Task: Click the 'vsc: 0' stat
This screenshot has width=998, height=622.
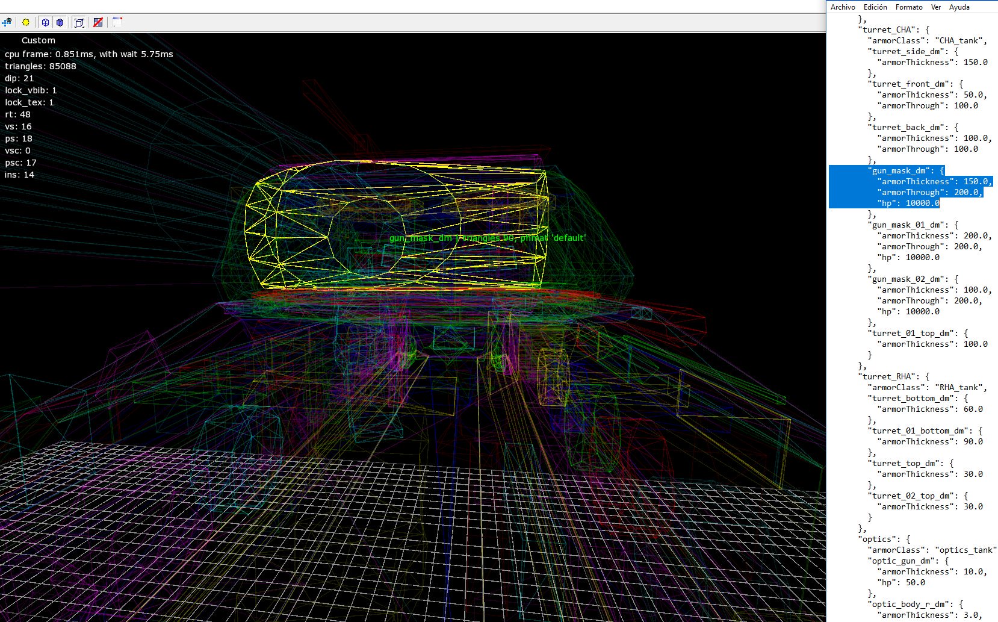Action: (17, 151)
